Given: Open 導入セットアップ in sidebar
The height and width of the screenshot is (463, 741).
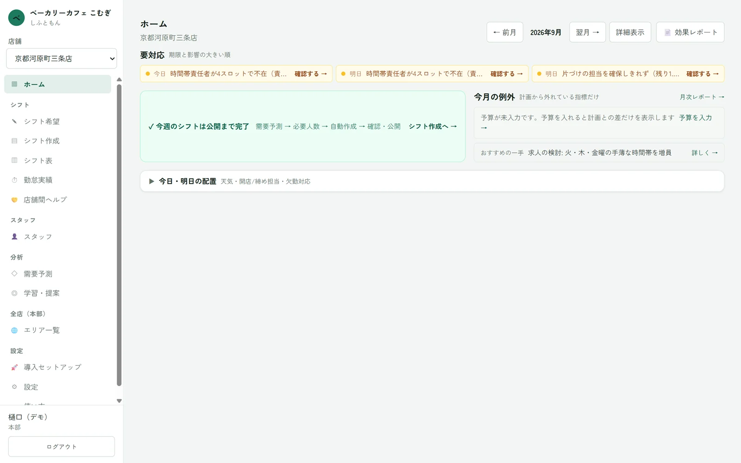Looking at the screenshot, I should tap(58, 367).
